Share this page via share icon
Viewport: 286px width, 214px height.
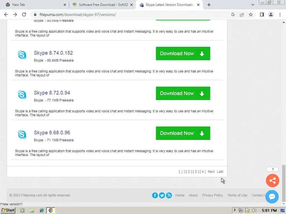click(242, 14)
